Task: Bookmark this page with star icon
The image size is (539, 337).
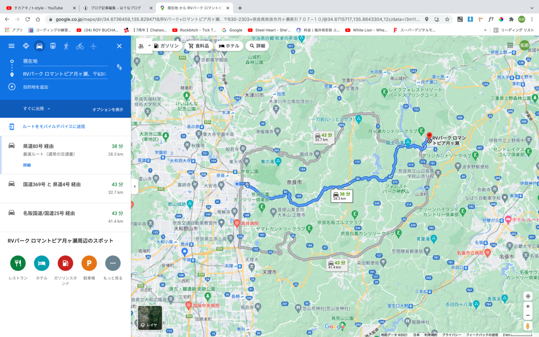Action: [x=447, y=19]
